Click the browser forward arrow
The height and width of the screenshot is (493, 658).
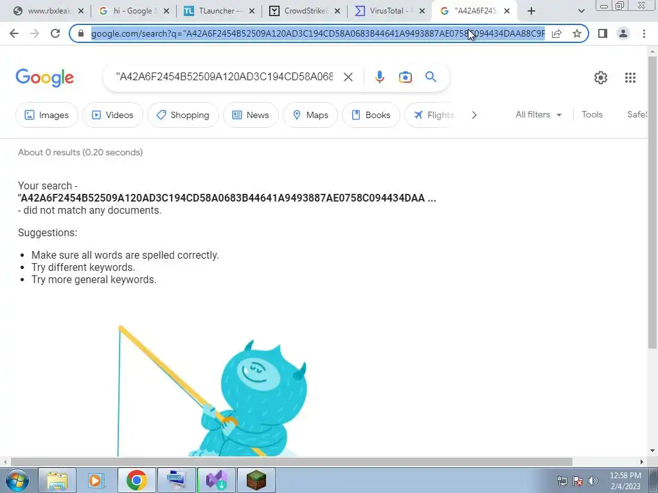[x=35, y=33]
